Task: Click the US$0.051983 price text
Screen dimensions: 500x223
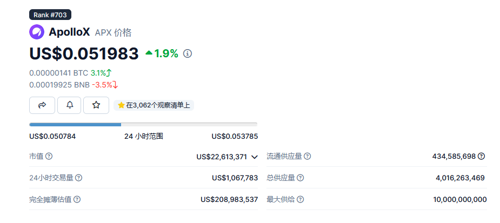Action: tap(84, 53)
